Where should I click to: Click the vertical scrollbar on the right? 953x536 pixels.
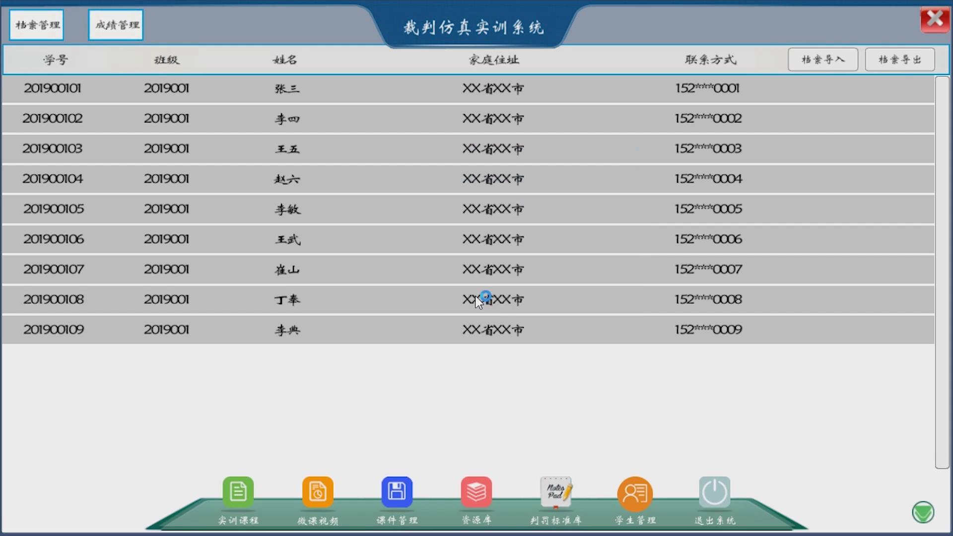942,271
